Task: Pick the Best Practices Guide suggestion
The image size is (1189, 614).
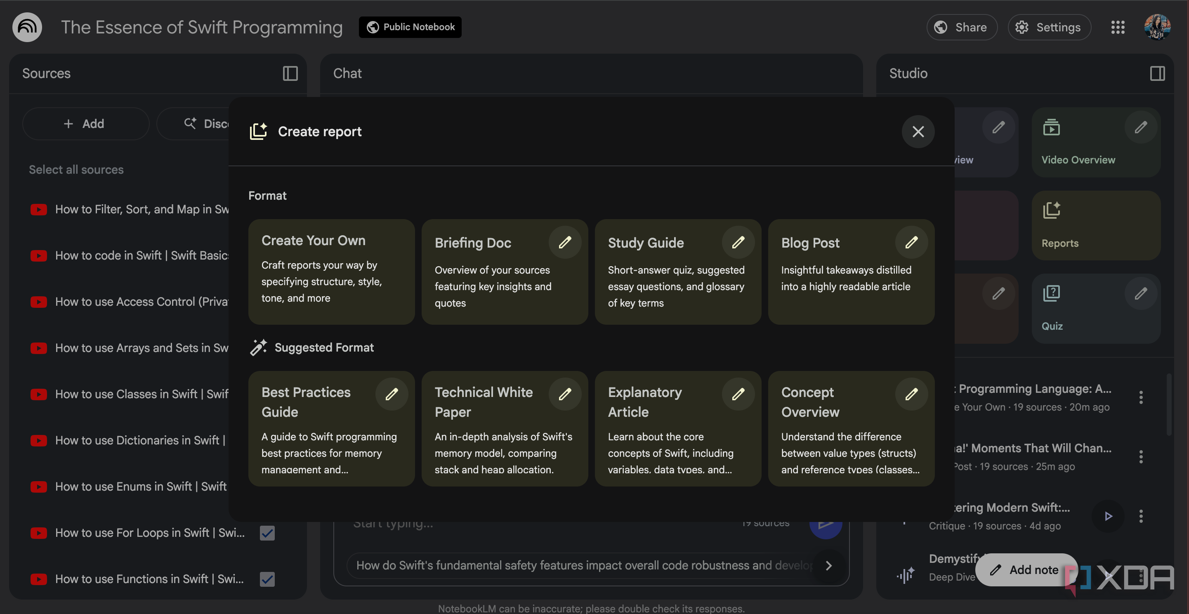Action: (331, 429)
